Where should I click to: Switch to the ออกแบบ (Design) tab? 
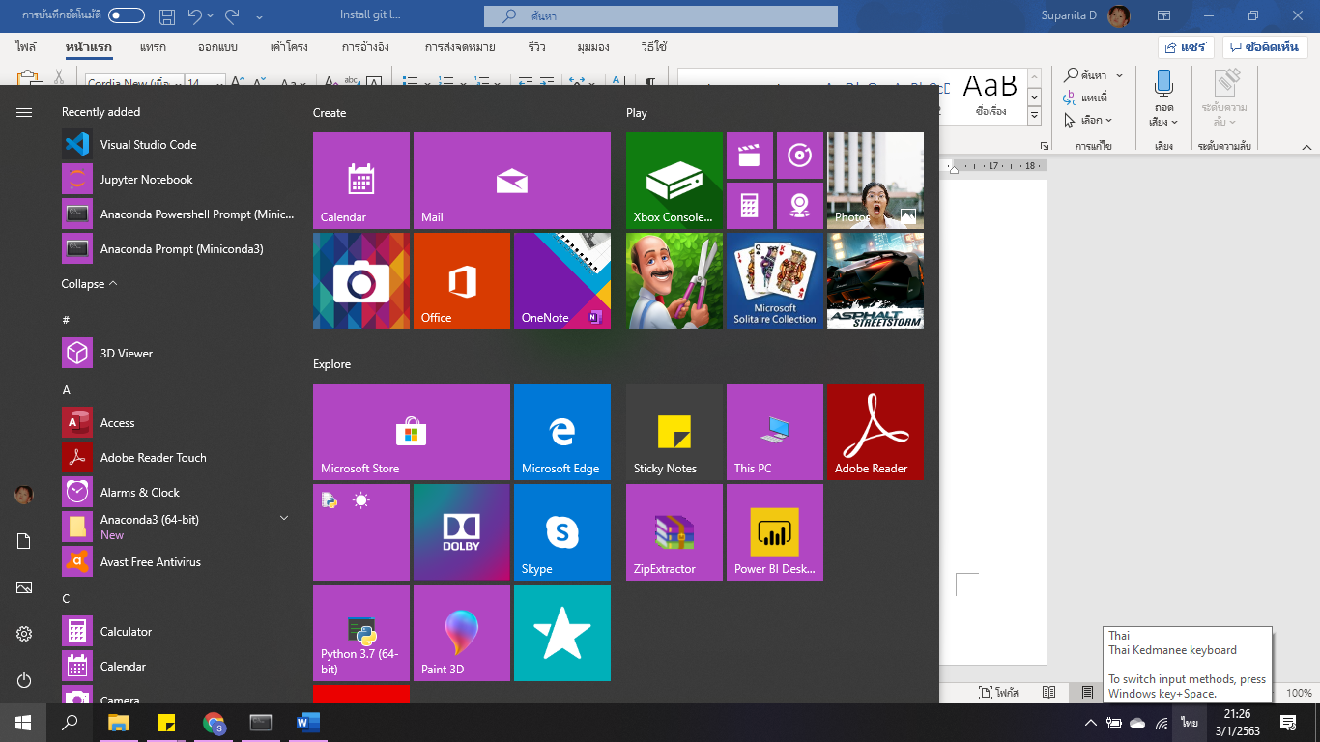[x=217, y=47]
